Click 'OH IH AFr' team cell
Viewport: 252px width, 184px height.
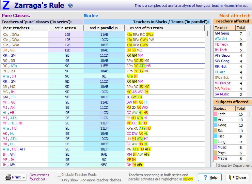[x=165, y=165]
